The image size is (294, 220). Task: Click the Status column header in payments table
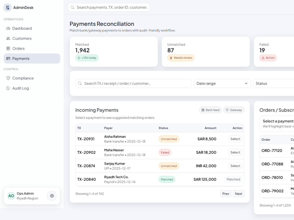(x=163, y=128)
